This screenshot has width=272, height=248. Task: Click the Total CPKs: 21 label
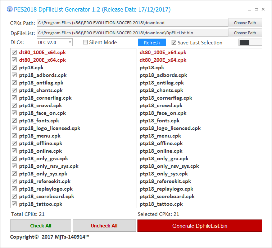28,214
